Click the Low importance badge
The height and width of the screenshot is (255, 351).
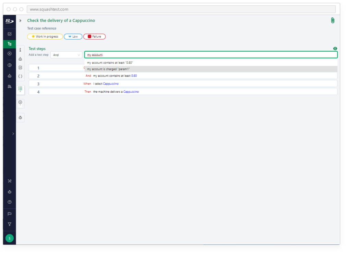73,36
